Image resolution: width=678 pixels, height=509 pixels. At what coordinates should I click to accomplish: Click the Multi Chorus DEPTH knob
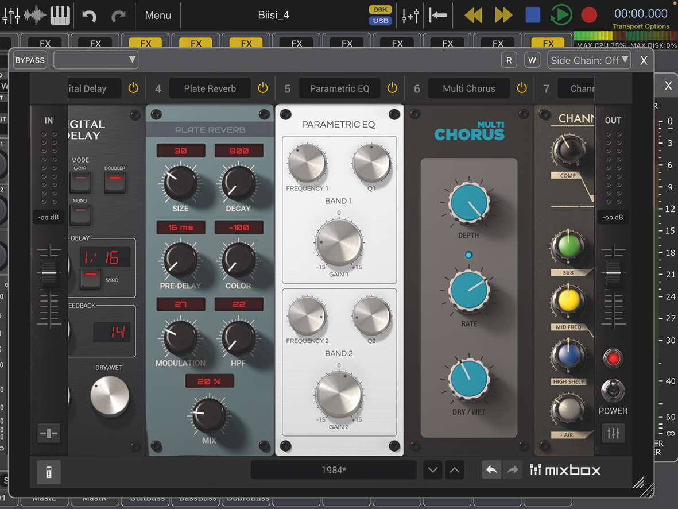pyautogui.click(x=469, y=203)
